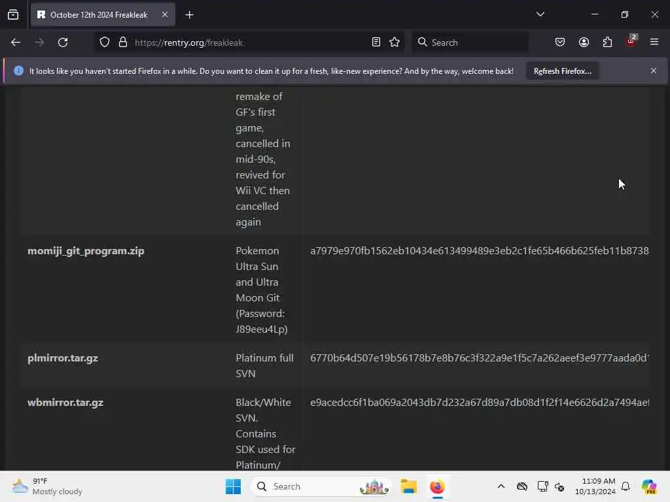Image resolution: width=670 pixels, height=502 pixels.
Task: Focus the rentry.org/freakleak address bar
Action: (x=250, y=42)
